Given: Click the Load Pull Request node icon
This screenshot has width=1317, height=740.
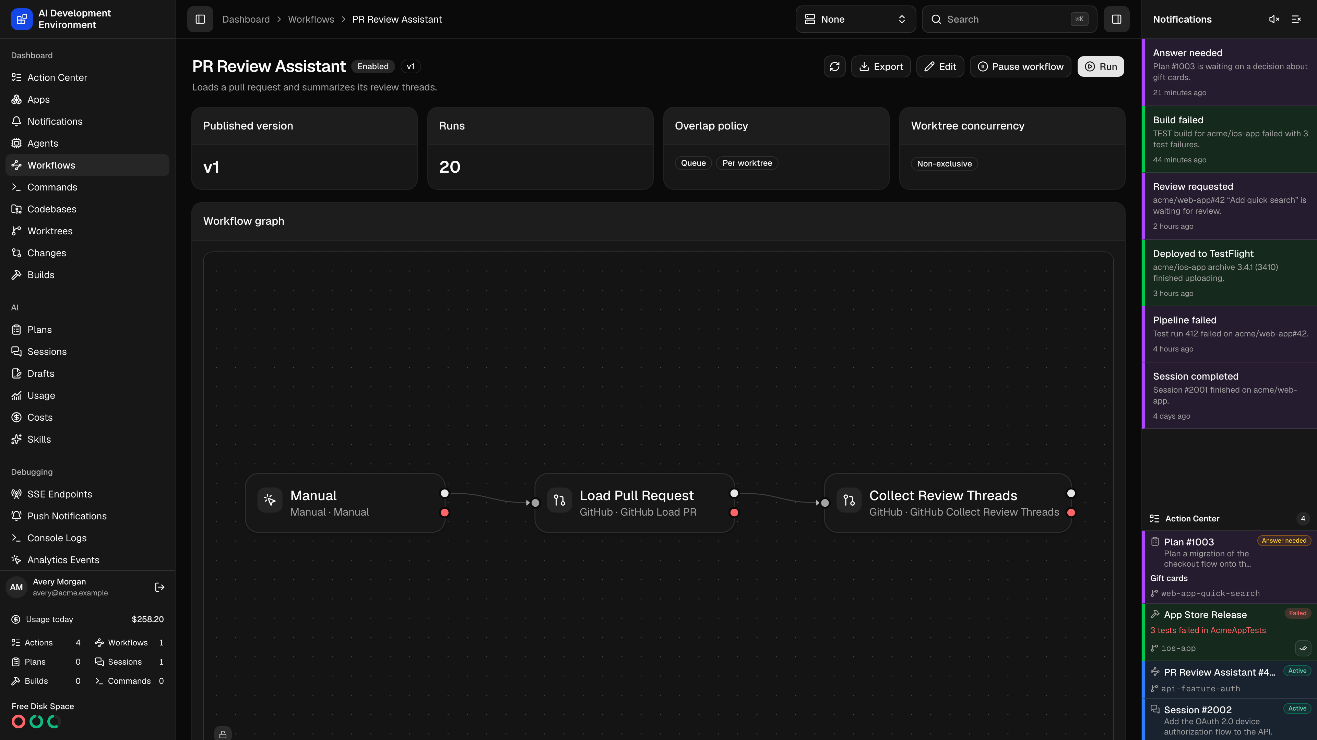Looking at the screenshot, I should pos(559,500).
